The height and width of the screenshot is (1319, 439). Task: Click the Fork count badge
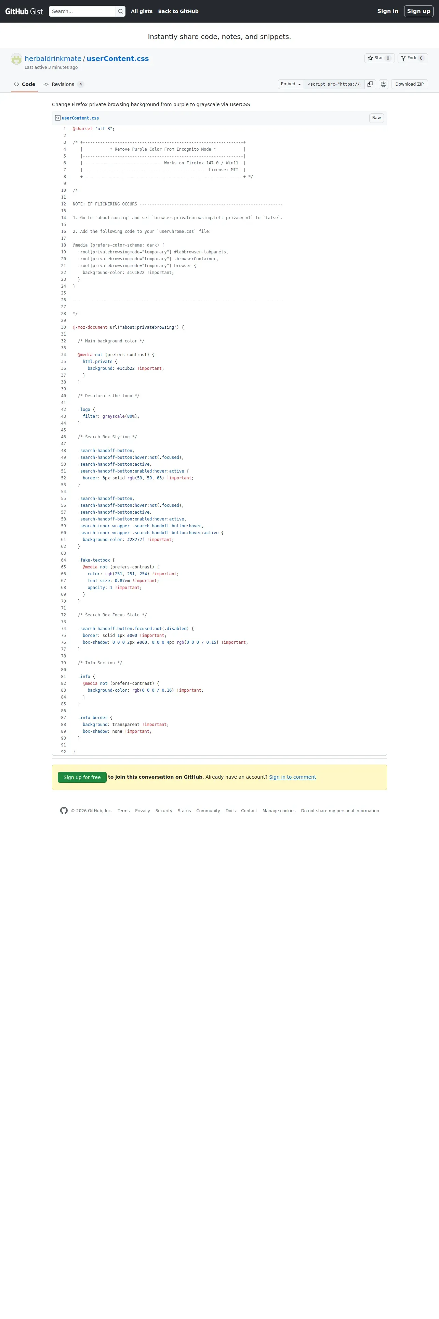[421, 58]
